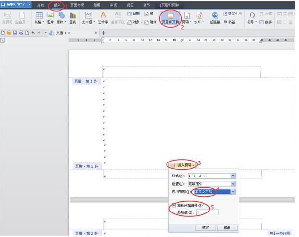Open the 章节 tab
The height and width of the screenshot is (237, 299).
[146, 5]
